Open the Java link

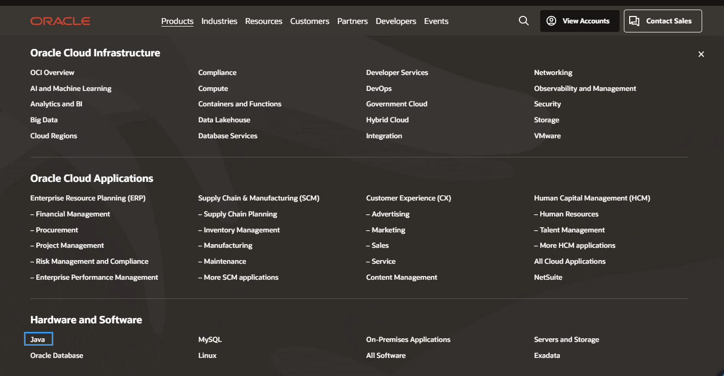click(38, 339)
